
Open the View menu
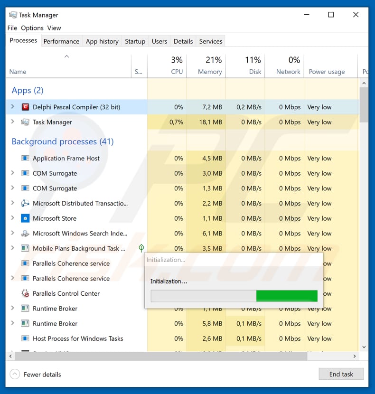(x=54, y=28)
